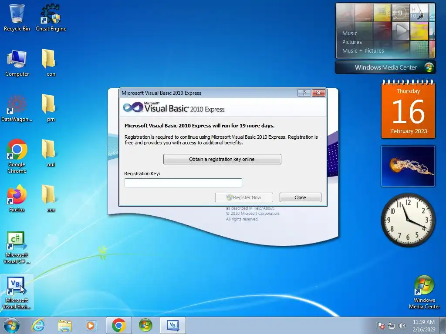The height and width of the screenshot is (334, 446).
Task: Select the Firefox desktop shortcut
Action: point(17,198)
